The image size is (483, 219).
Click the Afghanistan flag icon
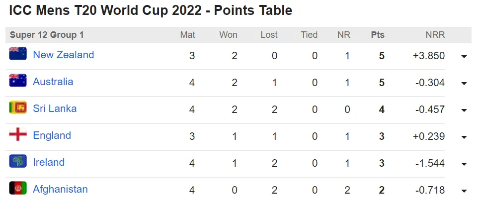pyautogui.click(x=18, y=188)
